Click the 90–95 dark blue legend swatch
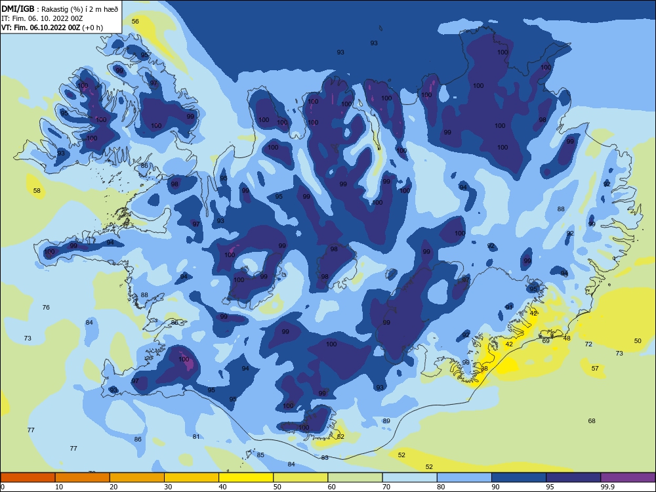This screenshot has width=656, height=492. pos(519,478)
